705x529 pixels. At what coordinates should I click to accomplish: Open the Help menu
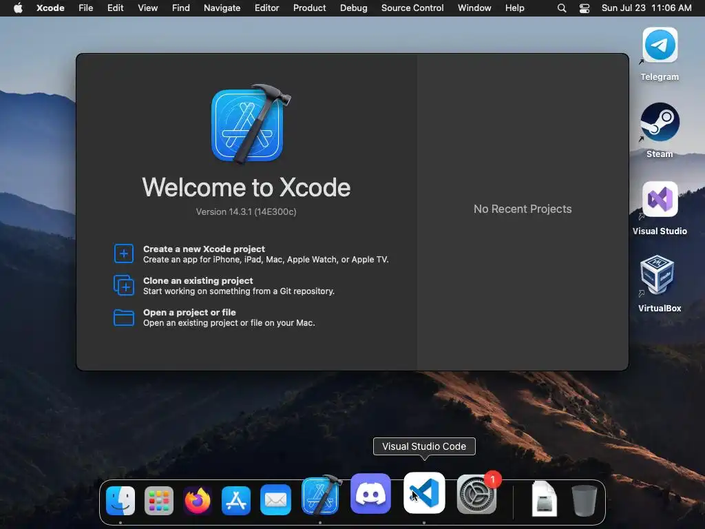[x=514, y=8]
